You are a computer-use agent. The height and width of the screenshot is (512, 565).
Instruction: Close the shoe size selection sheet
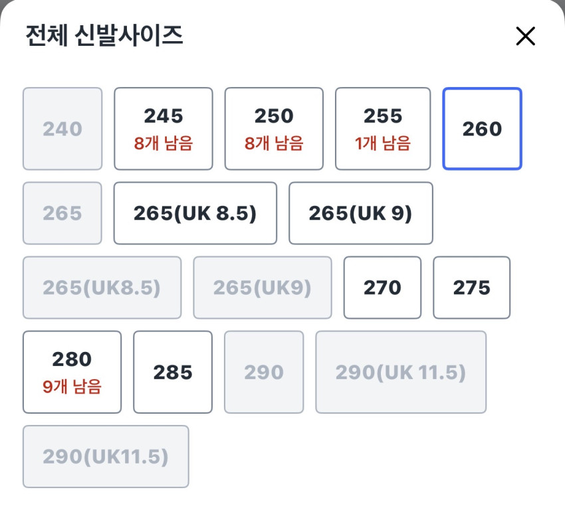point(525,37)
